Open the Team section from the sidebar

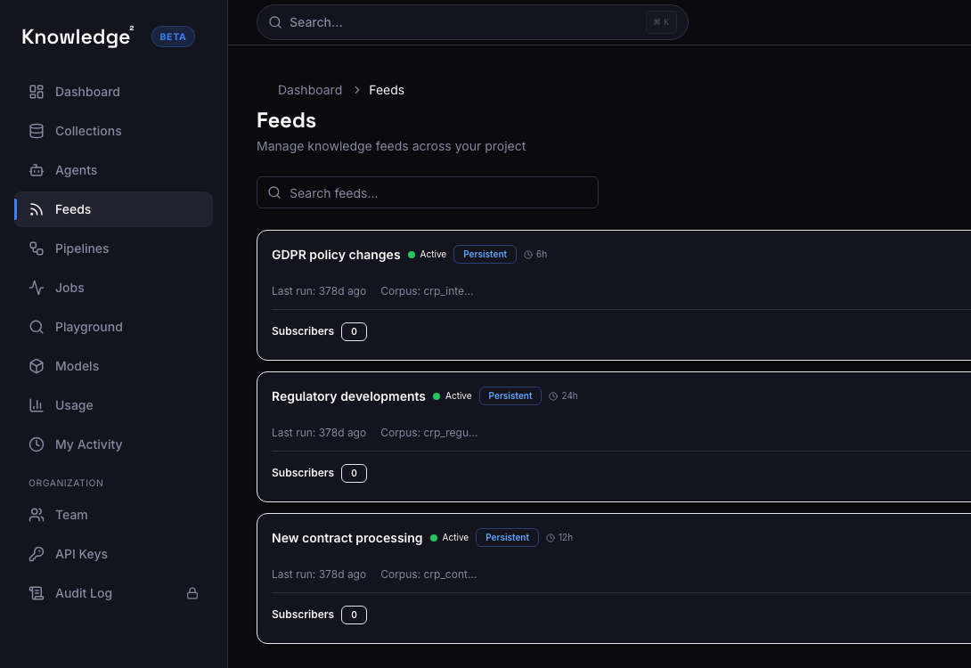[x=71, y=515]
